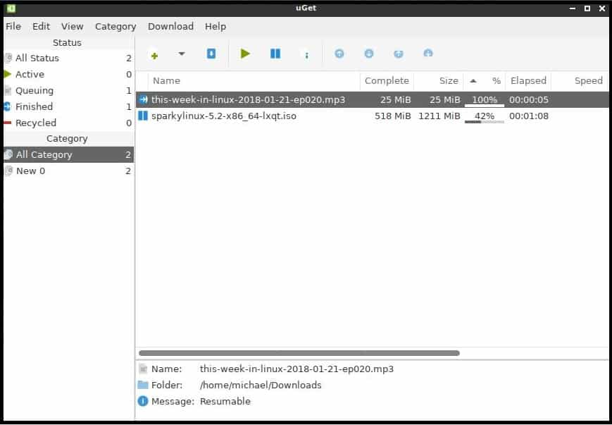Open the Help menu
This screenshot has width=612, height=425.
216,27
